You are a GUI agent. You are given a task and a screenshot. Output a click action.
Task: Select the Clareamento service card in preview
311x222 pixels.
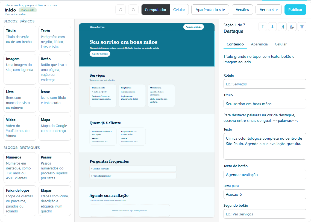click(x=103, y=96)
